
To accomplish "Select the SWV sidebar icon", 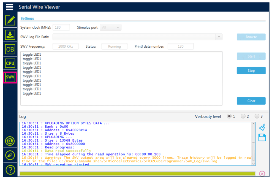I will [10, 77].
